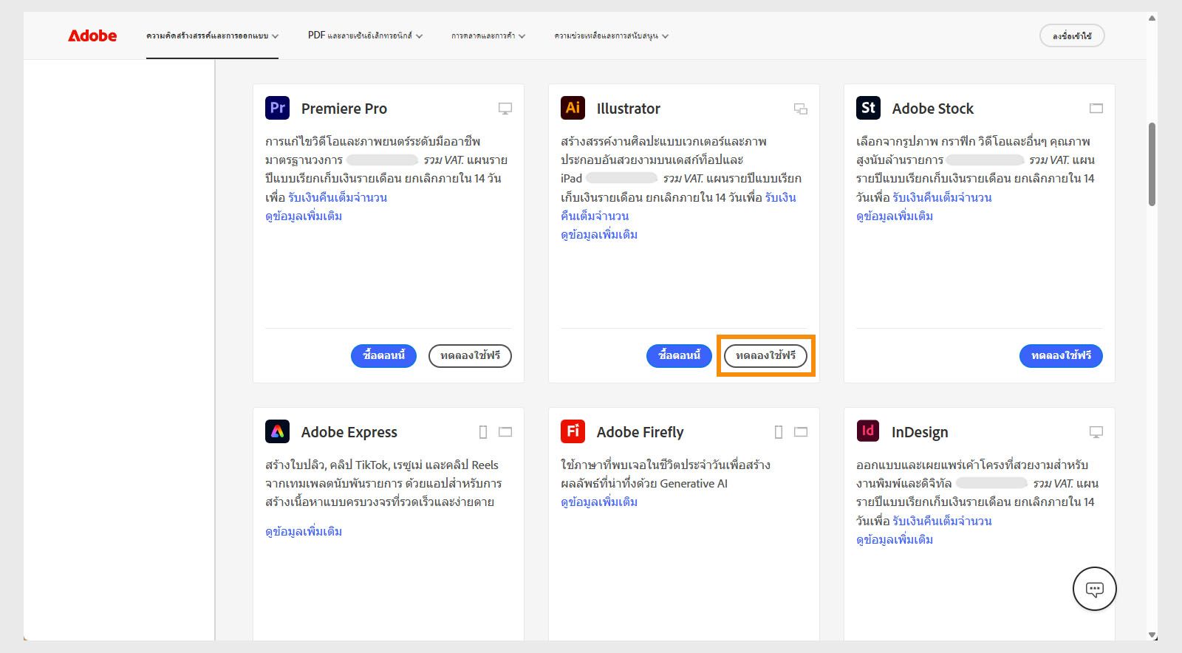Image resolution: width=1182 pixels, height=653 pixels.
Task: Start the Adobe Stock free trial
Action: pos(1061,355)
